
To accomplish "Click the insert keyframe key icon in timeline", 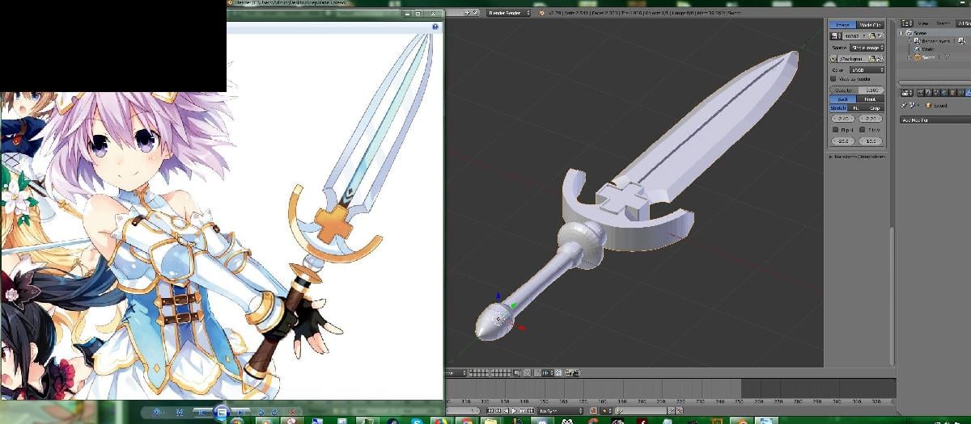I will coord(671,411).
